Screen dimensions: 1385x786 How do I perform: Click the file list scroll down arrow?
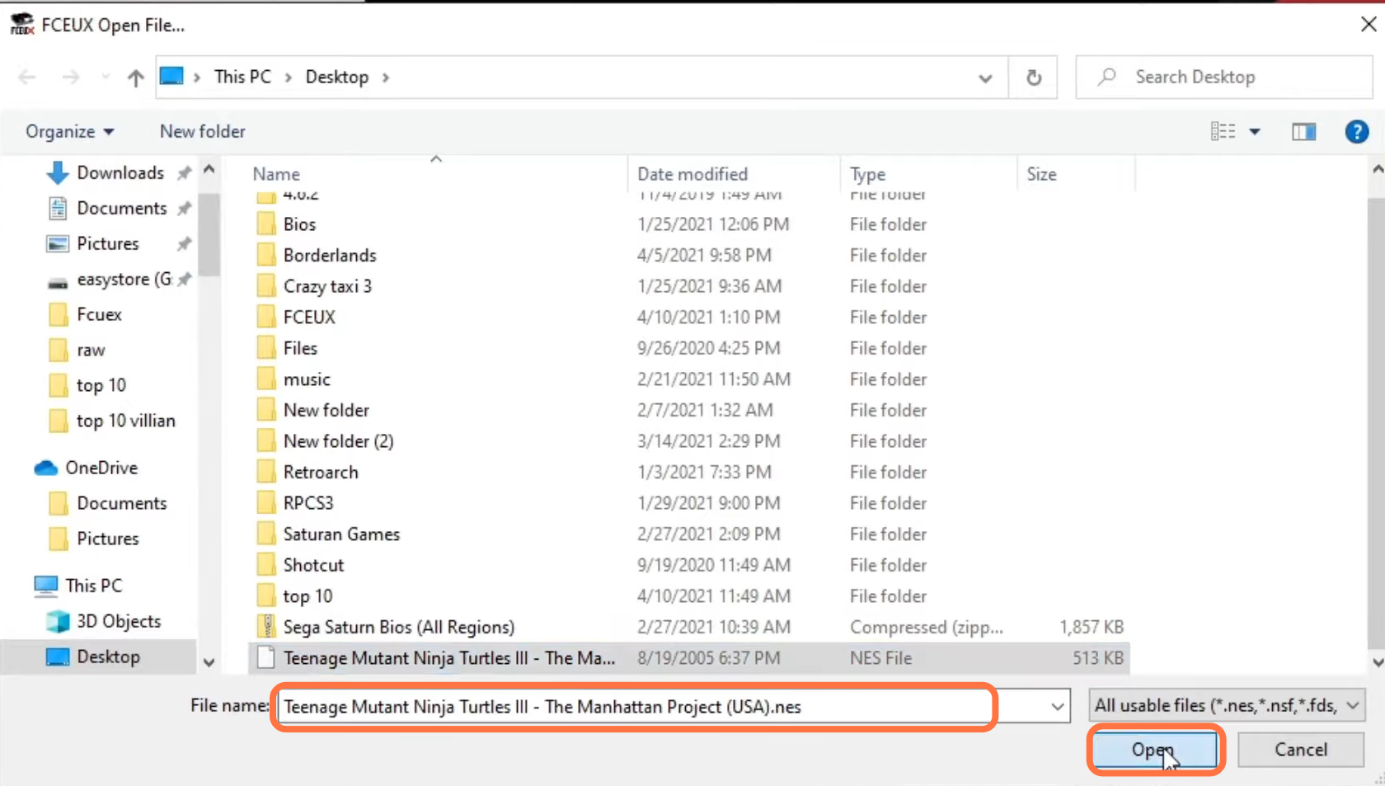tap(1378, 662)
